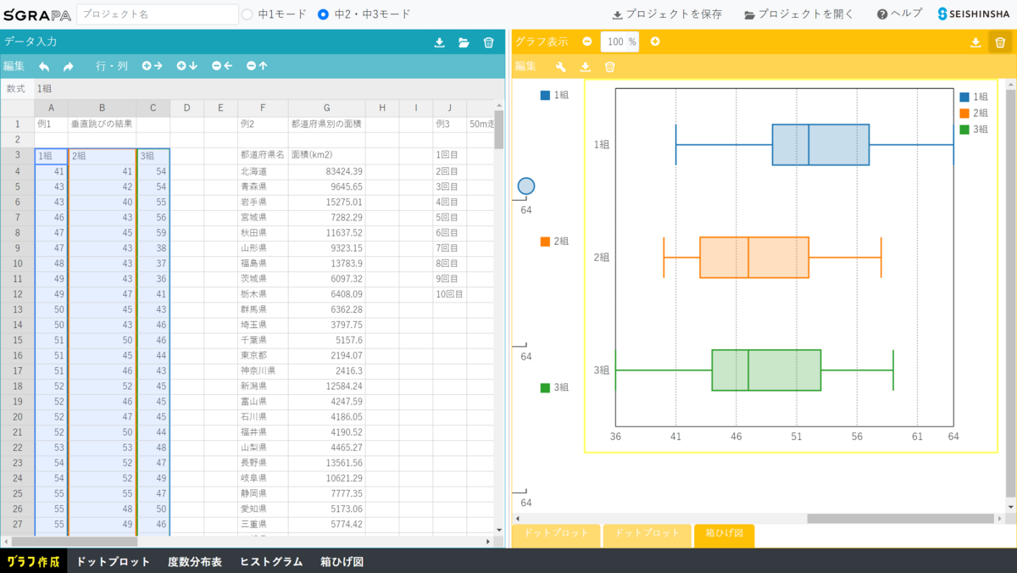Select ドットプロット in bottom menu bar
The image size is (1017, 573).
click(x=113, y=561)
